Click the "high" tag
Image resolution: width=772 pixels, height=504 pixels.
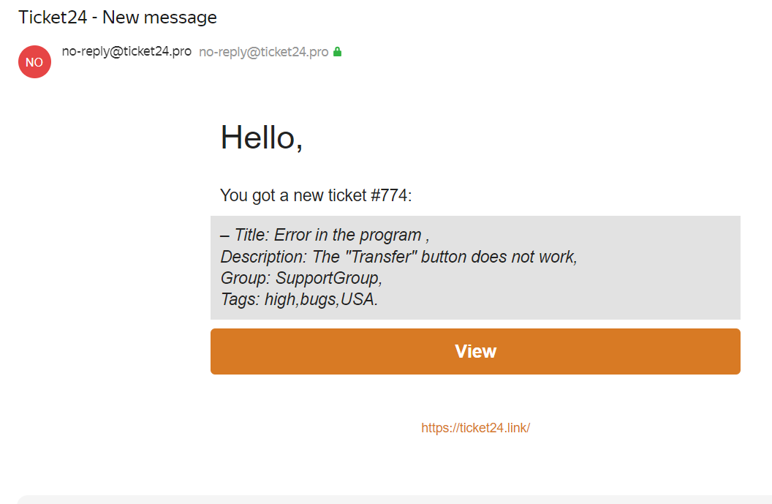pyautogui.click(x=279, y=299)
